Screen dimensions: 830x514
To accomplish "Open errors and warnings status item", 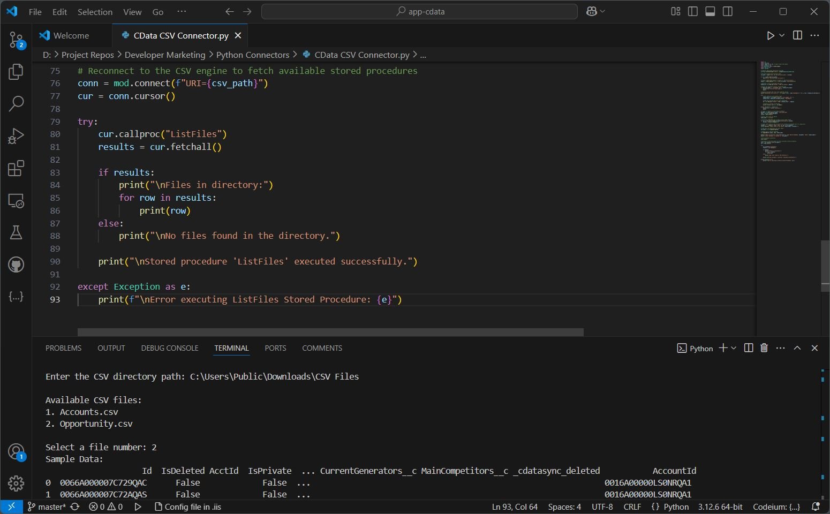I will [105, 507].
